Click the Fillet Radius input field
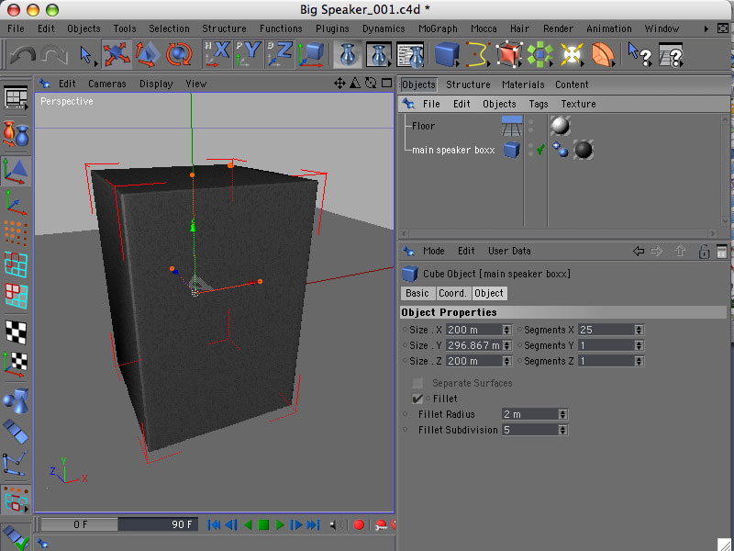 coord(529,414)
